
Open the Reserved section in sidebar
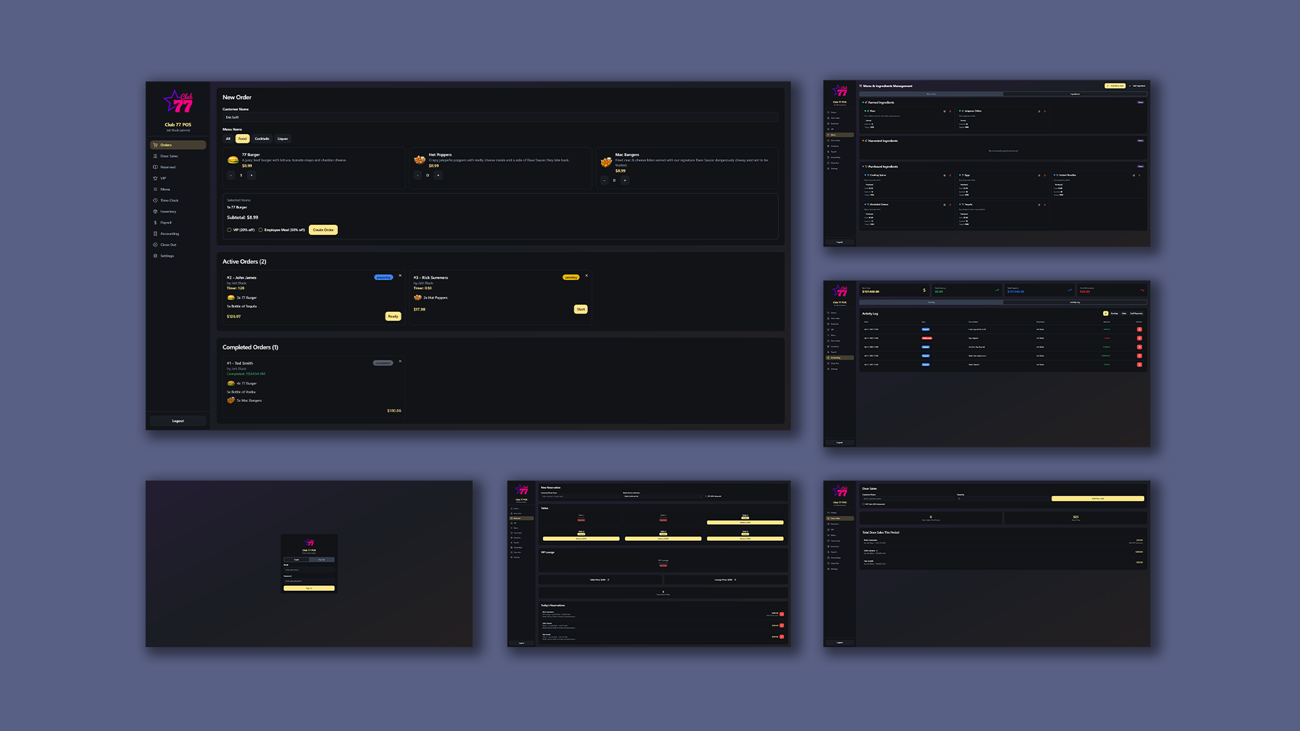click(167, 167)
